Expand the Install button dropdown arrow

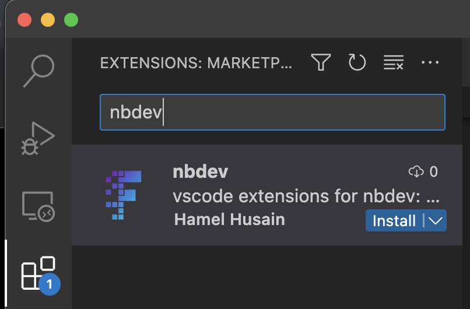(x=436, y=221)
